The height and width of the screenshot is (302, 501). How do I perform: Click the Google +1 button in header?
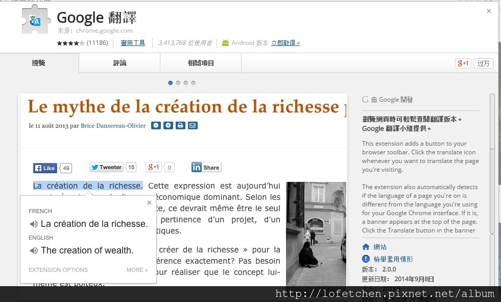tap(463, 63)
